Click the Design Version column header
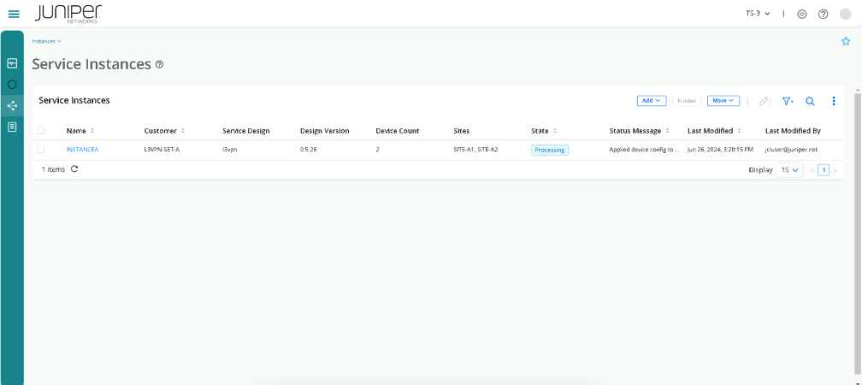 point(324,131)
